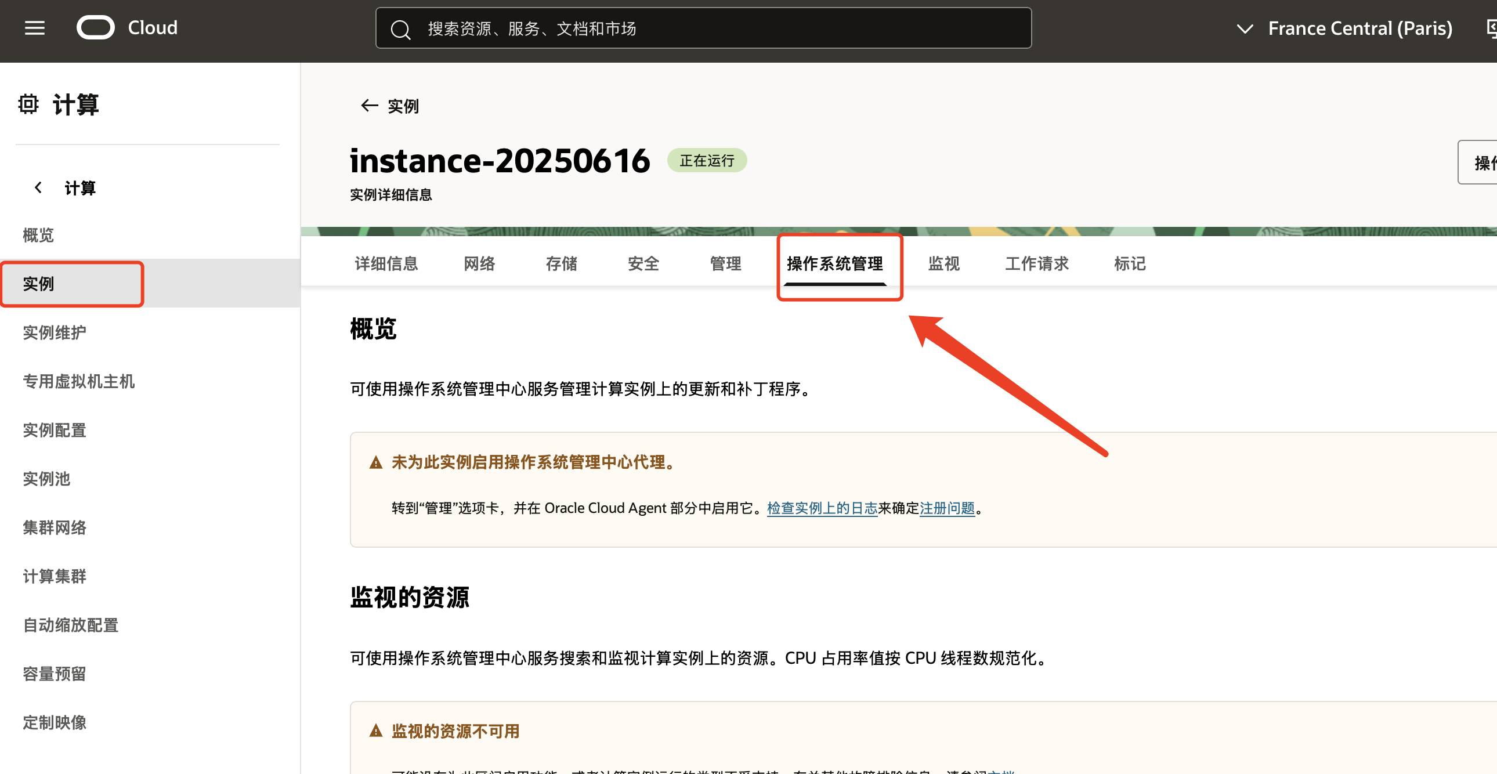Open the 工作请求 tab
Viewport: 1497px width, 774px height.
point(1037,264)
